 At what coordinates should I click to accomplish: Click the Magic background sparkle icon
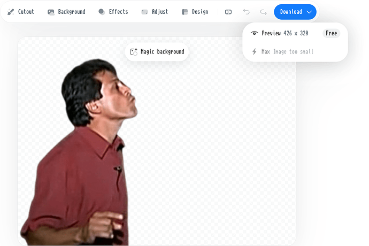[134, 52]
